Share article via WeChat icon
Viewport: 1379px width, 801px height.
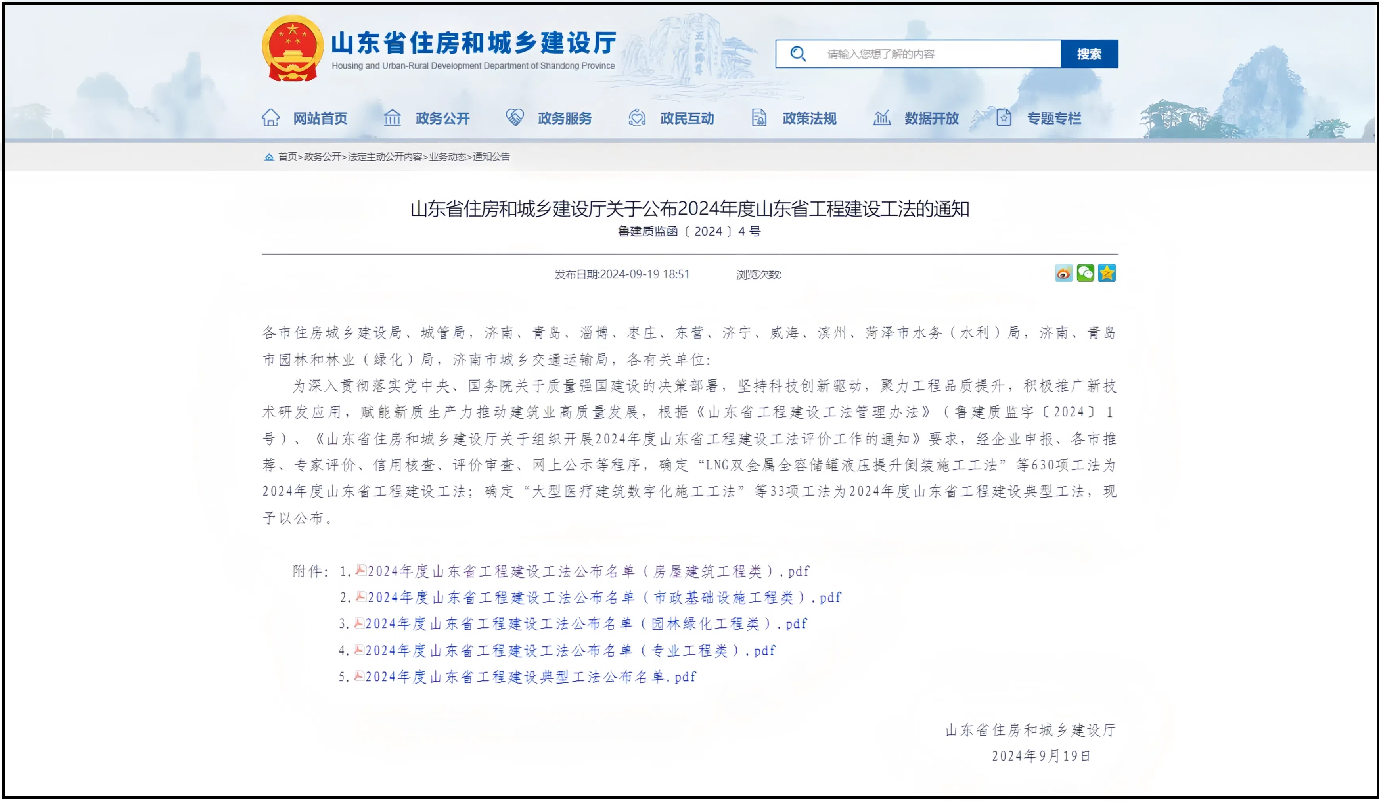pos(1085,273)
